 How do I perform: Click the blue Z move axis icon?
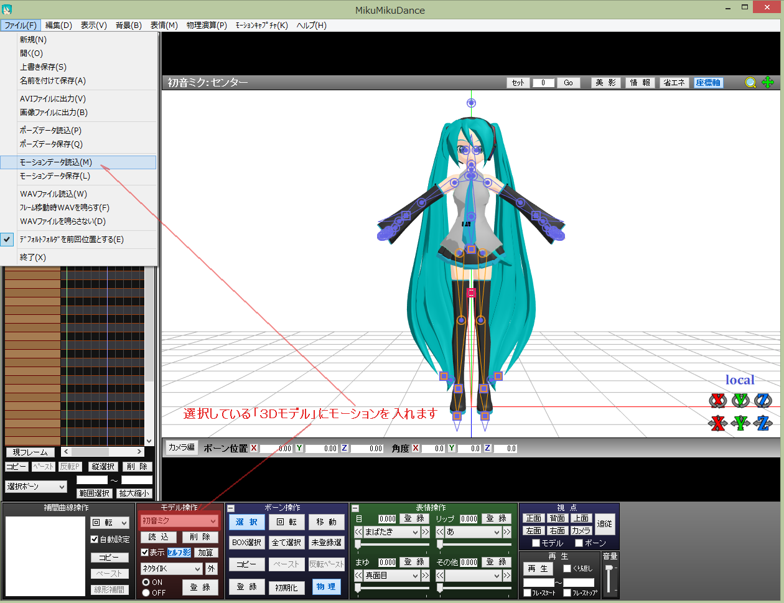[763, 423]
